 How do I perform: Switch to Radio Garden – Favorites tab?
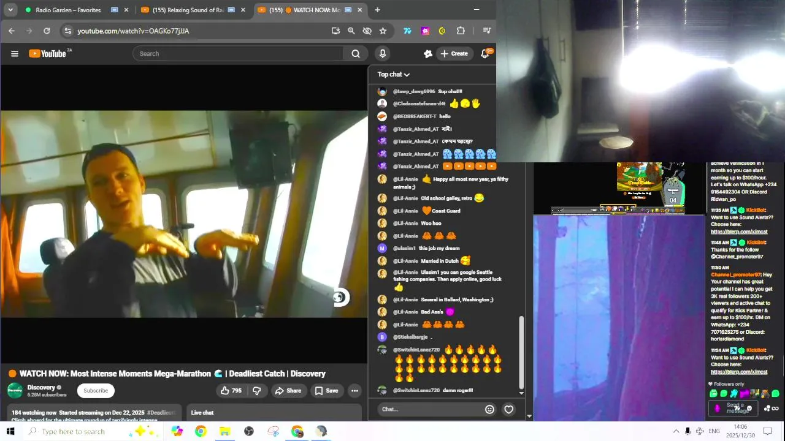point(67,10)
